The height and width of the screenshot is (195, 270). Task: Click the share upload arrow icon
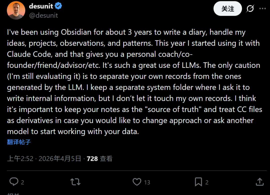tap(259, 182)
